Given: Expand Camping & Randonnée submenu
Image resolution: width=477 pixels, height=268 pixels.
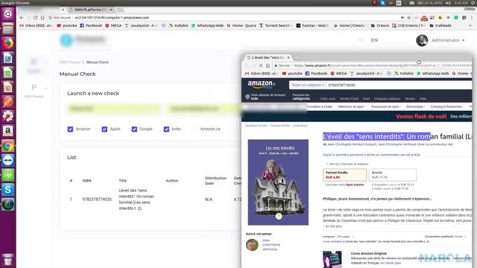Looking at the screenshot, I should tap(447, 106).
